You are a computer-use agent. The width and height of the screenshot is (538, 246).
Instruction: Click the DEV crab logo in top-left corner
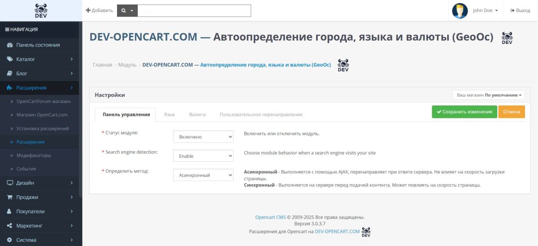click(41, 10)
